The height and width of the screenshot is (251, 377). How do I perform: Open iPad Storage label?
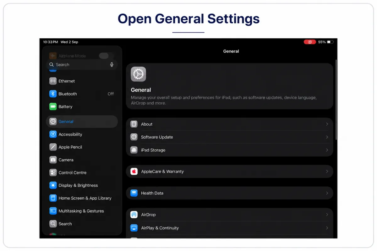153,150
